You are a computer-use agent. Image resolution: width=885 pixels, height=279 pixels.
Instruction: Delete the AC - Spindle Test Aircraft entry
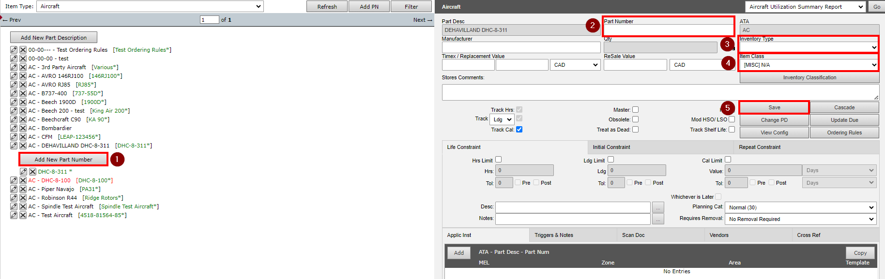coord(23,206)
